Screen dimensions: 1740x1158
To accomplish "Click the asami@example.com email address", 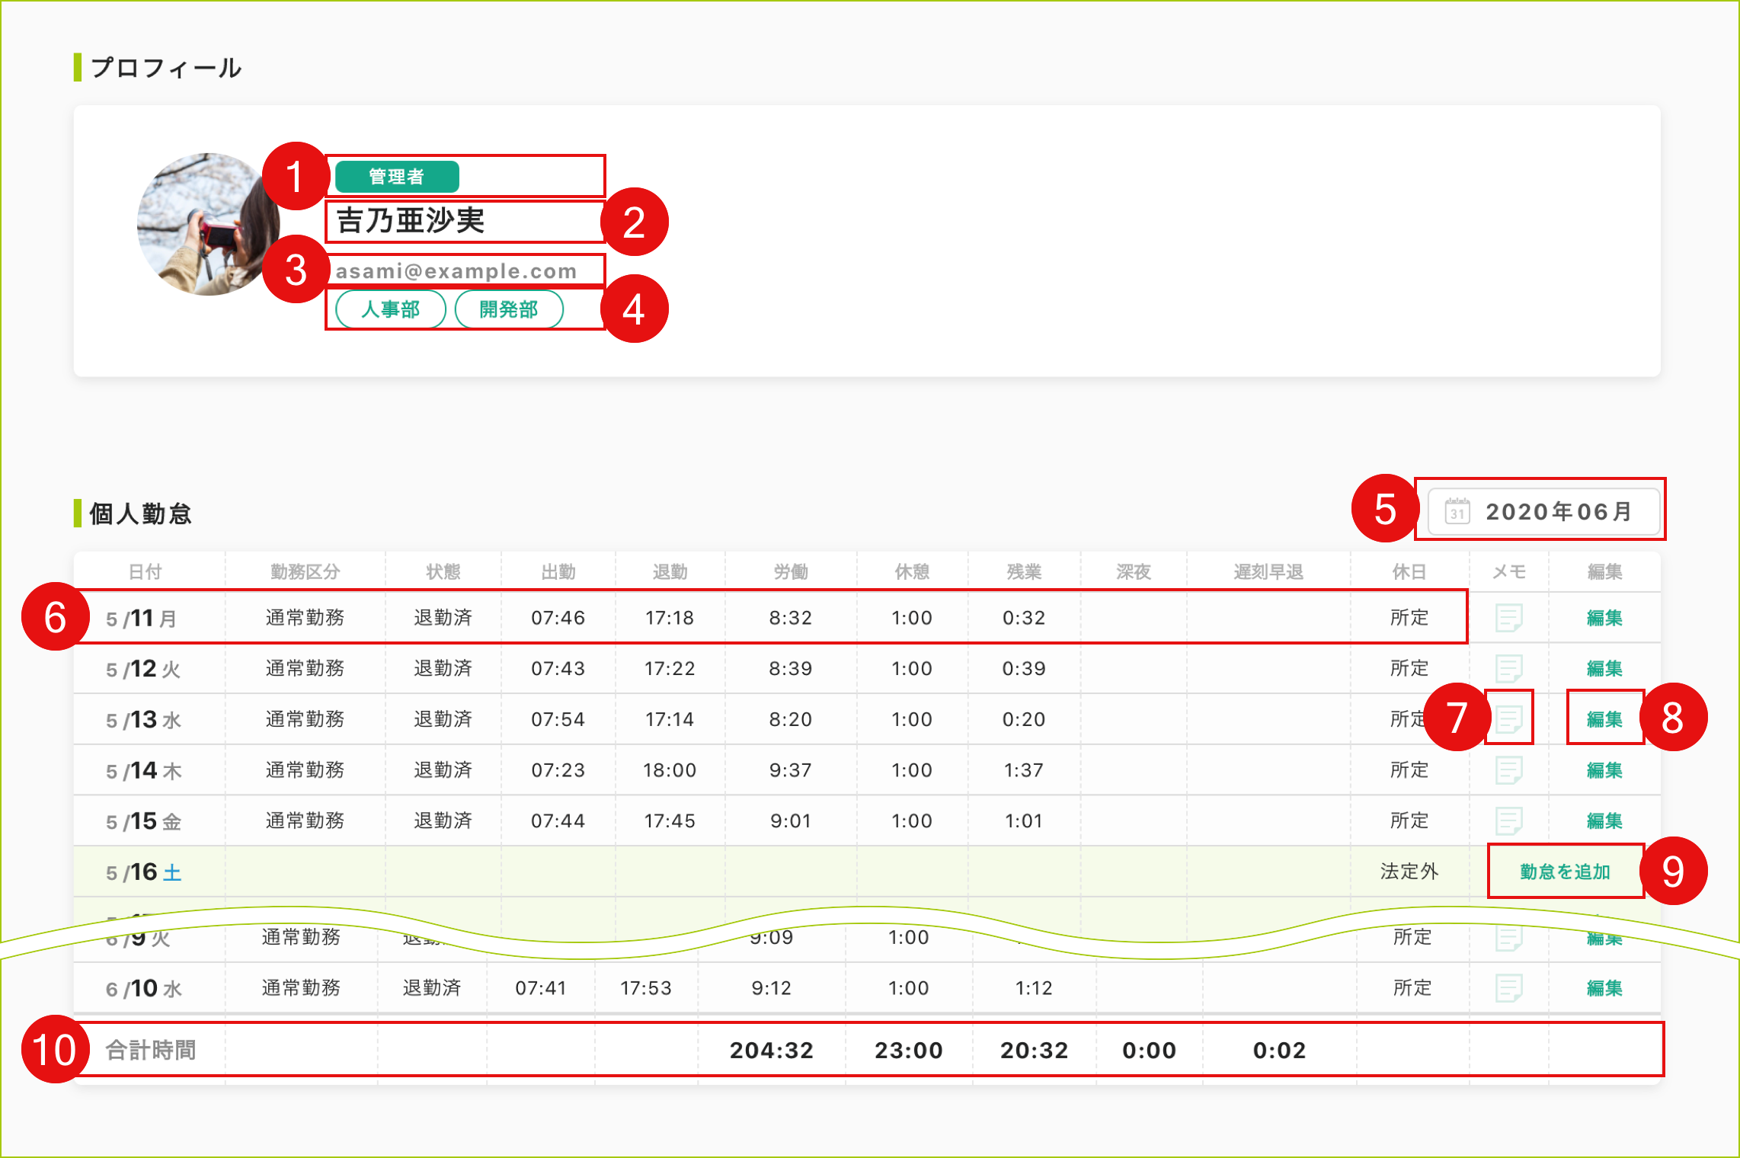I will [456, 271].
